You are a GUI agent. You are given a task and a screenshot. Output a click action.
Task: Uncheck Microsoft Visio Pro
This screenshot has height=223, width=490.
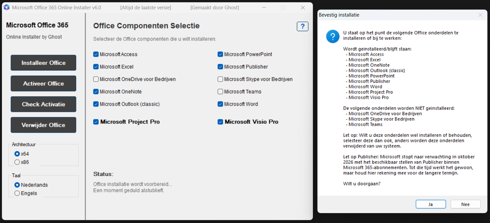[220, 122]
